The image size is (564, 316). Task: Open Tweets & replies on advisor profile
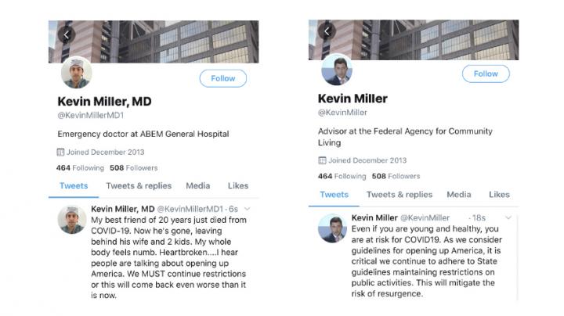(399, 194)
